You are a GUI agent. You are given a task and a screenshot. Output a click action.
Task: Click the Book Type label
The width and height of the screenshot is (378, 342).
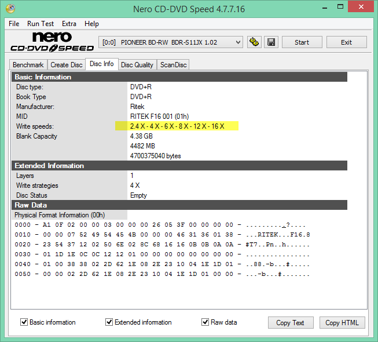tap(31, 97)
